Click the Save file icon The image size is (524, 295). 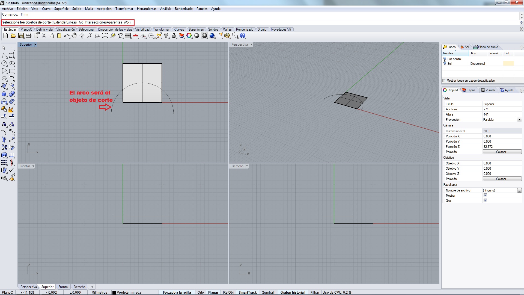click(21, 36)
